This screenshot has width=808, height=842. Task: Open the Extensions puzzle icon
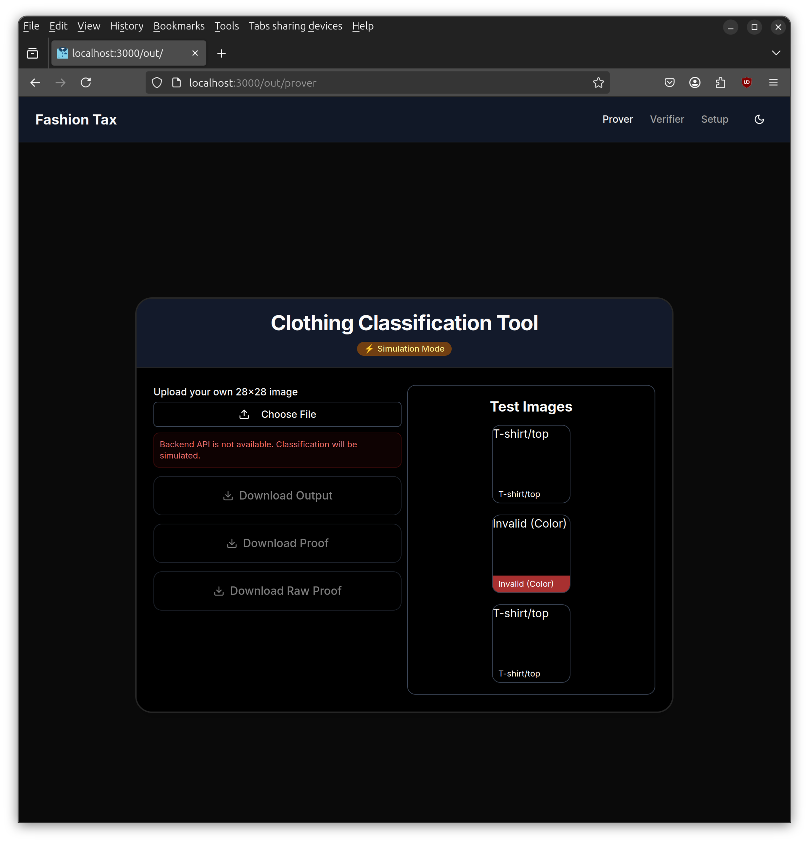[x=720, y=82]
